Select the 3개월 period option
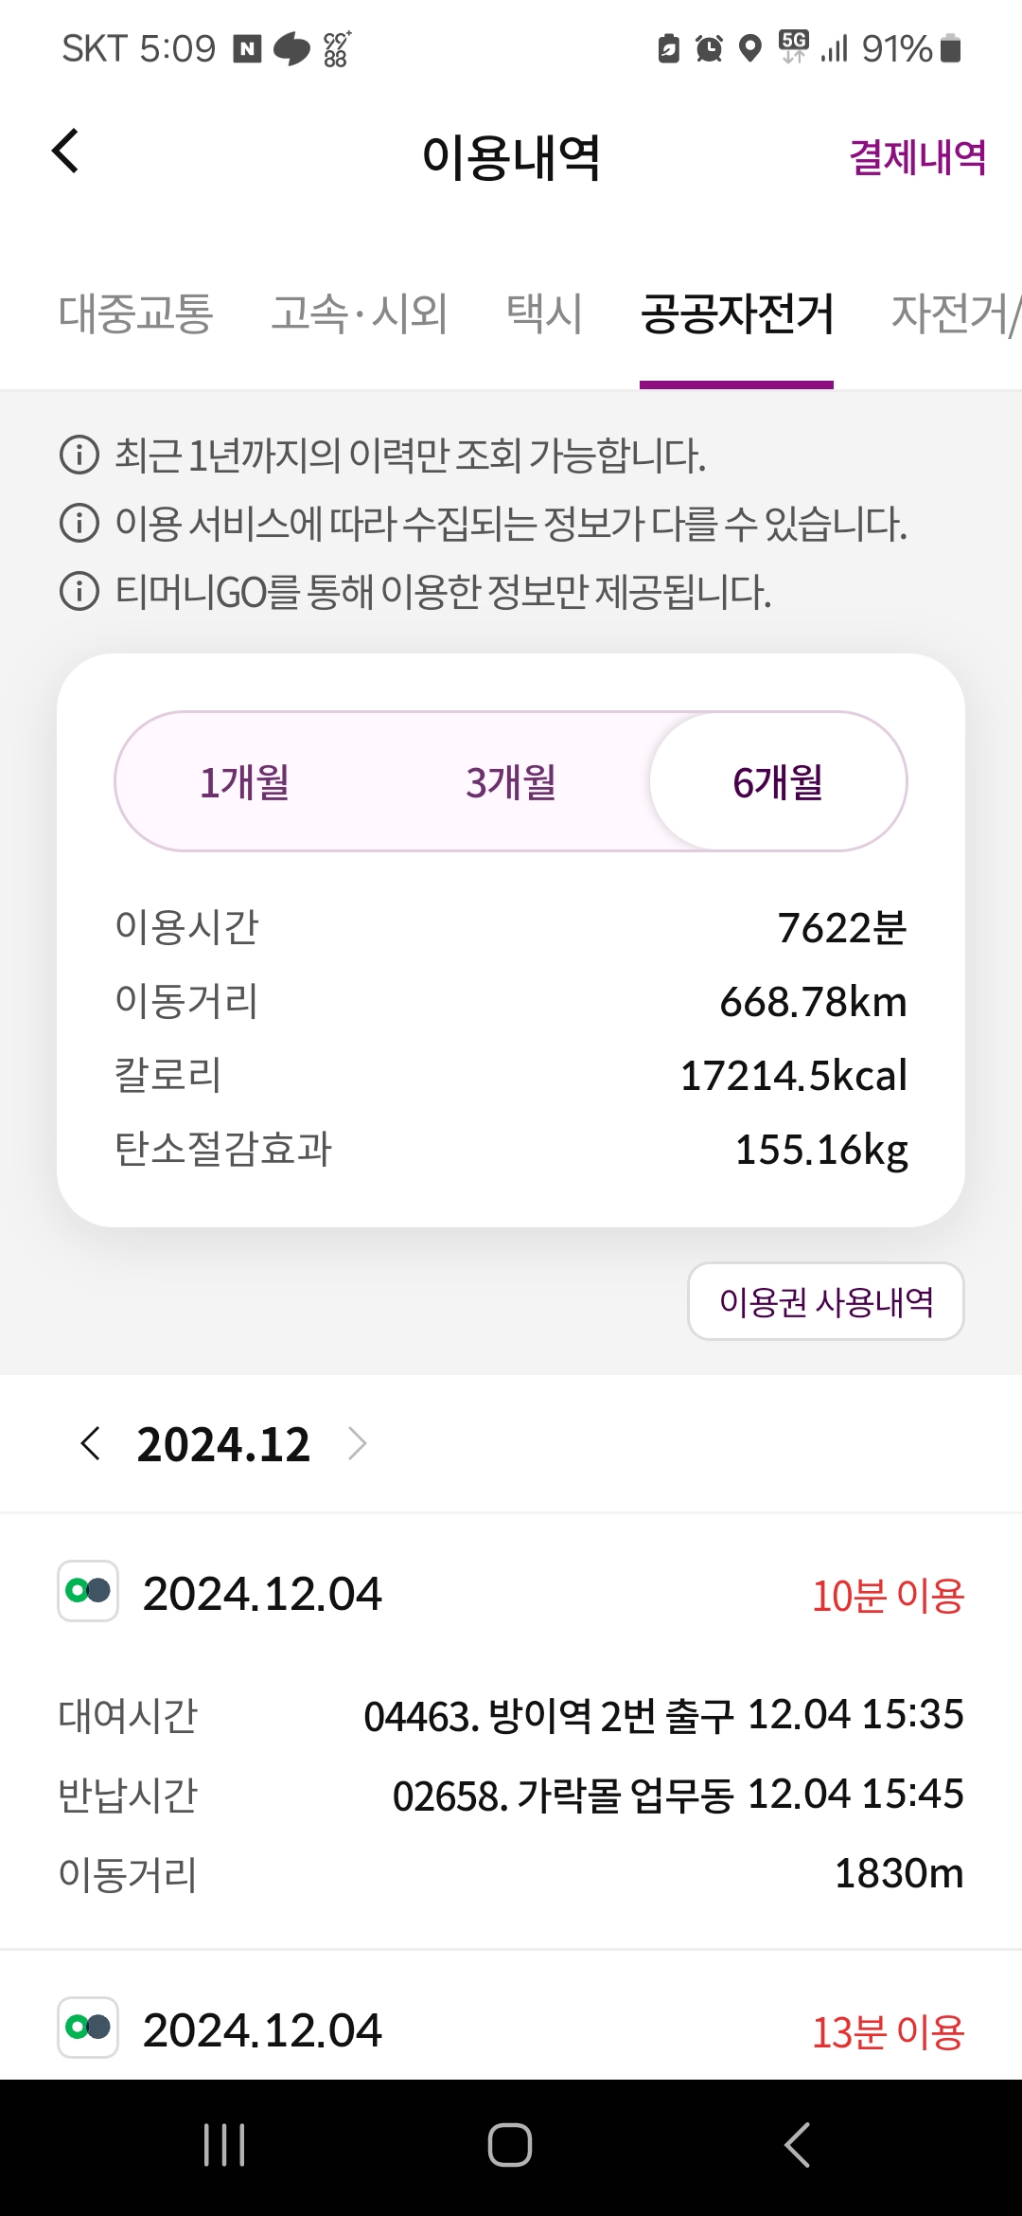The width and height of the screenshot is (1022, 2216). [511, 782]
